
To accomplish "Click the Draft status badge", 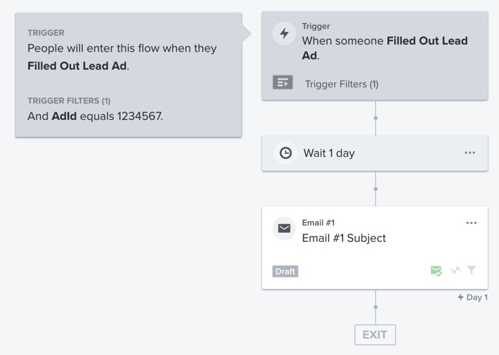I will click(285, 271).
